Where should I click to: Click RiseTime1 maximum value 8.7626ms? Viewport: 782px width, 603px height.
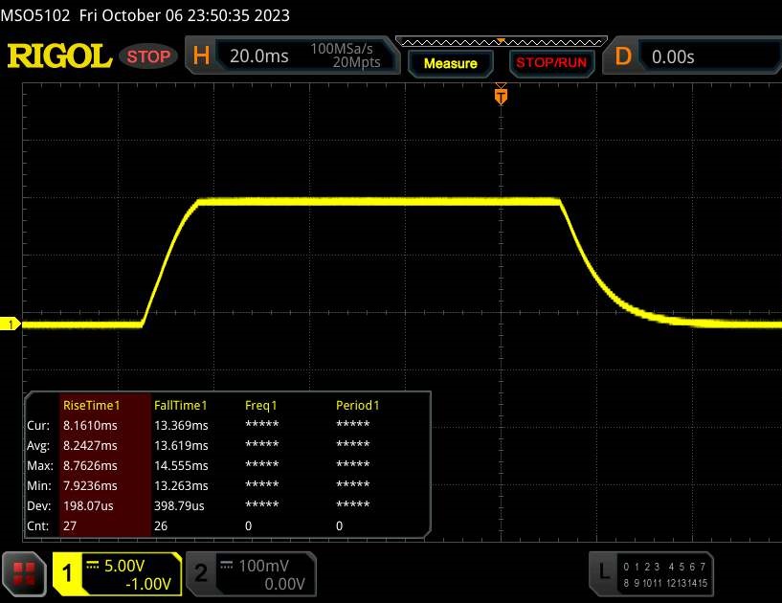point(90,465)
